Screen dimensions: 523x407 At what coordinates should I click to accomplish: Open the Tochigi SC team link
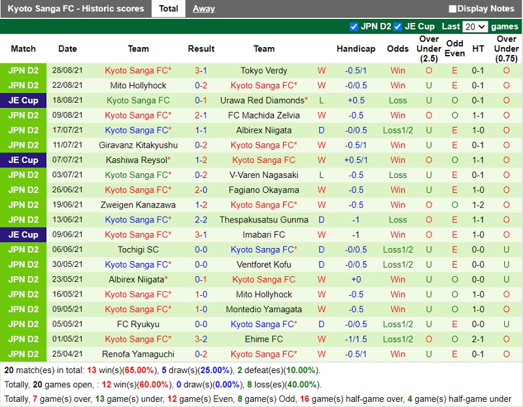[x=138, y=250]
